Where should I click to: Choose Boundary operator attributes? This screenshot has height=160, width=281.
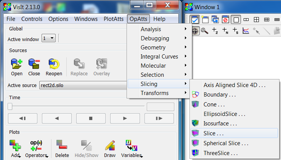pos(234,95)
